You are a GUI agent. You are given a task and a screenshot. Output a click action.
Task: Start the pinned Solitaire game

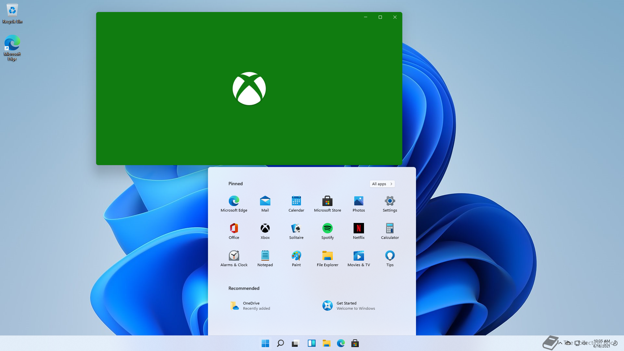[x=296, y=231]
